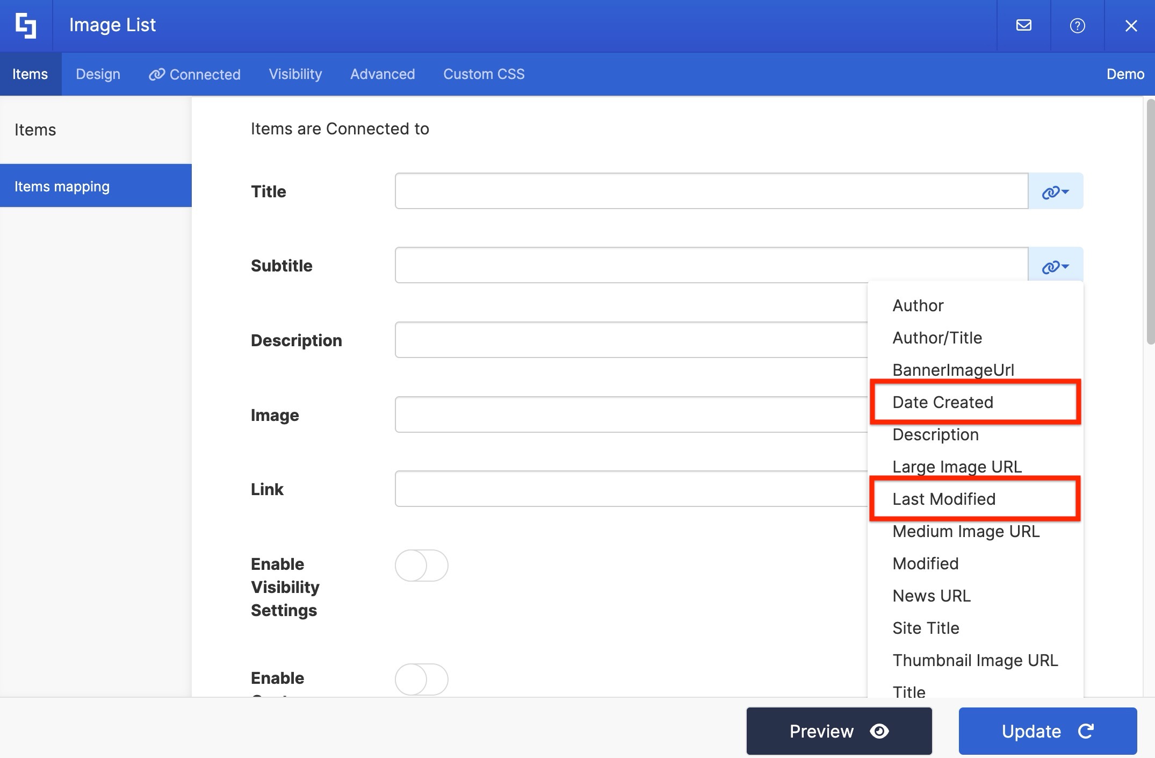Open Title field connection dropdown
This screenshot has height=758, width=1155.
tap(1055, 191)
